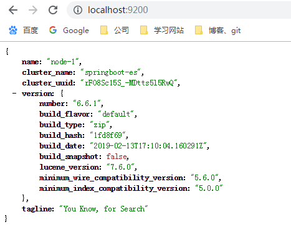The image size is (291, 227).
Task: Open the 博客、git bookmarks folder
Action: click(218, 31)
